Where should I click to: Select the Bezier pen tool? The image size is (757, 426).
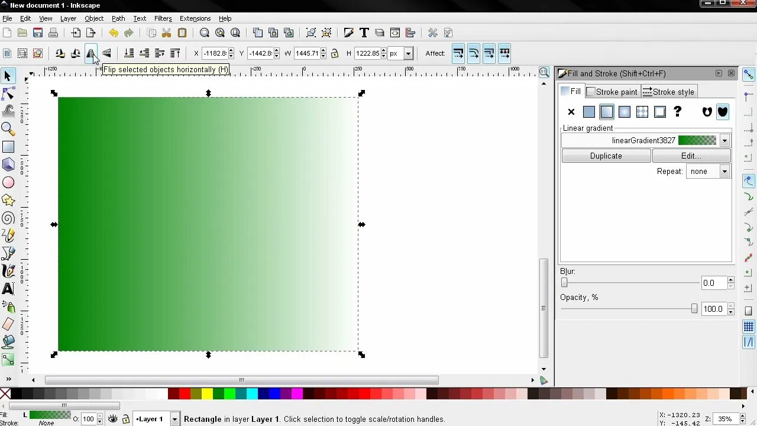8,253
